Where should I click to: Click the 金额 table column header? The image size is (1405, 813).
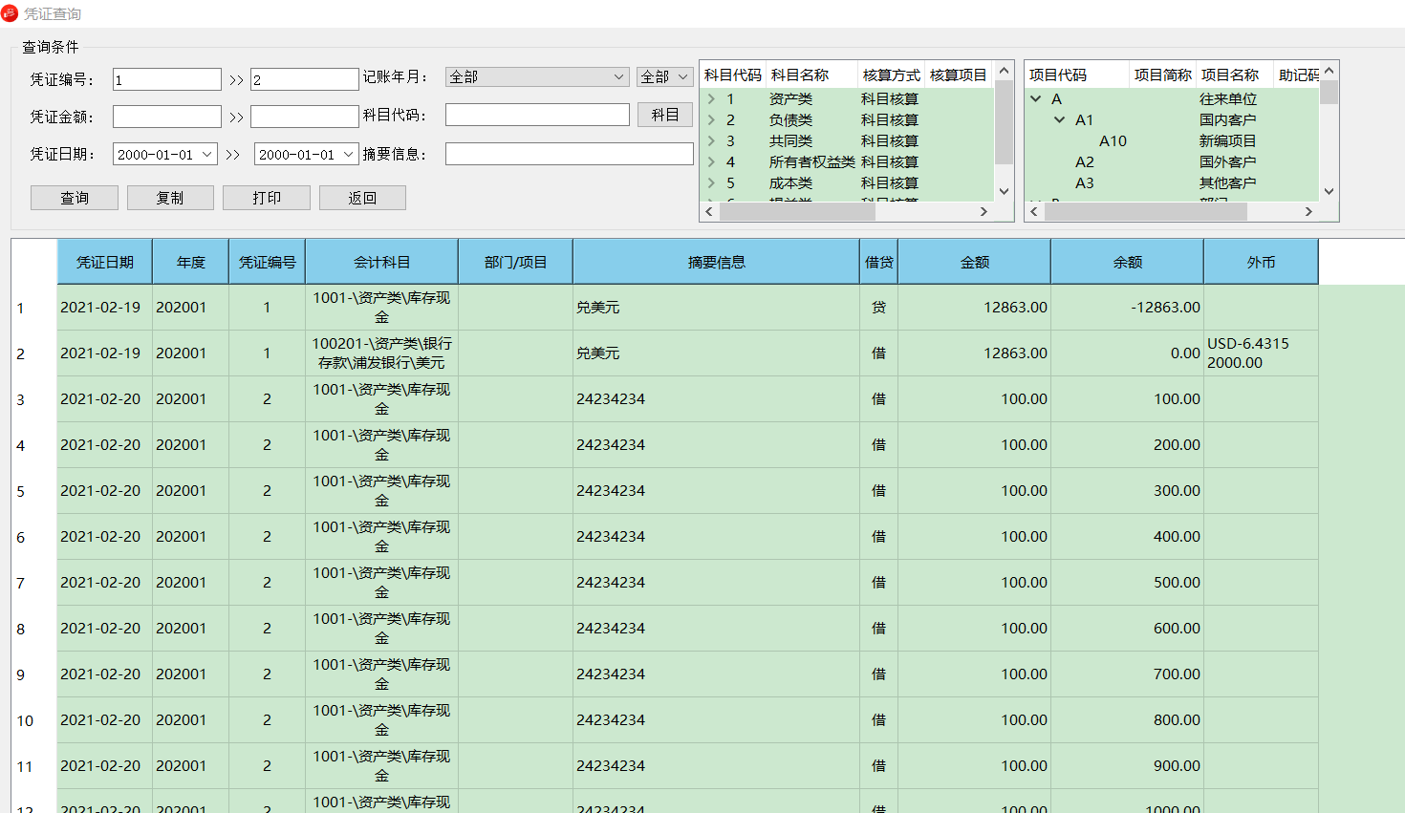(975, 262)
